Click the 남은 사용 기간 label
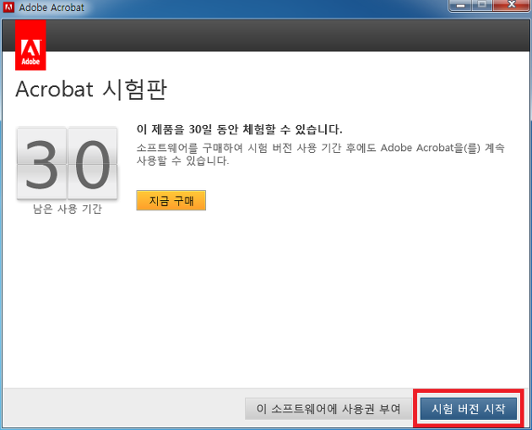The height and width of the screenshot is (430, 532). [68, 209]
